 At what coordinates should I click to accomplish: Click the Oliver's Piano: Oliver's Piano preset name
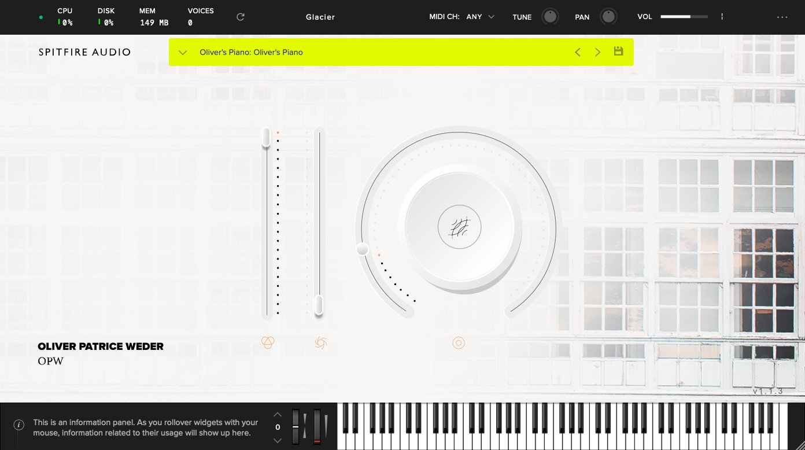(x=251, y=52)
